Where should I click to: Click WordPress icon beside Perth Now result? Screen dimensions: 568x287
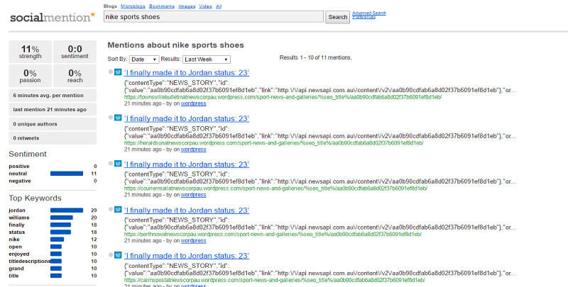118,209
